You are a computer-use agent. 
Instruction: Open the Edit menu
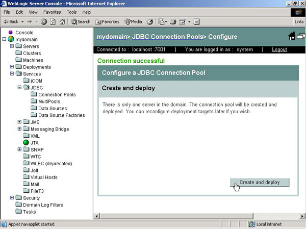click(19, 12)
